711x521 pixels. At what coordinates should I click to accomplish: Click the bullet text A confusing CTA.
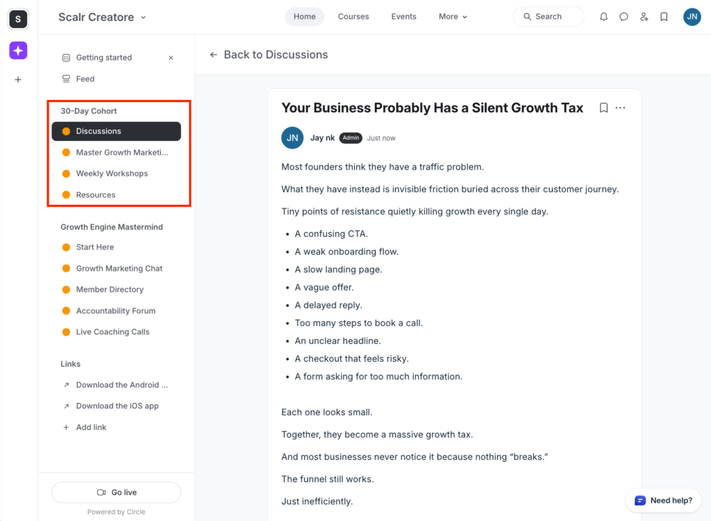(331, 233)
